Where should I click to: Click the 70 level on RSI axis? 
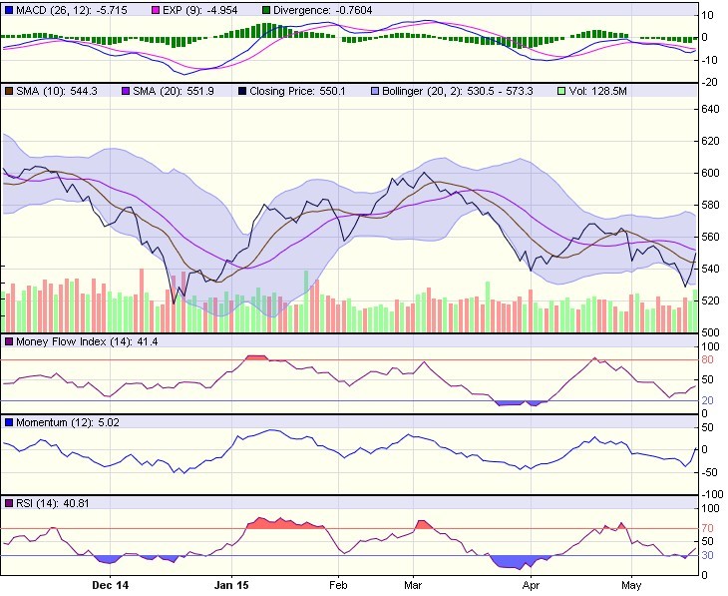click(707, 528)
